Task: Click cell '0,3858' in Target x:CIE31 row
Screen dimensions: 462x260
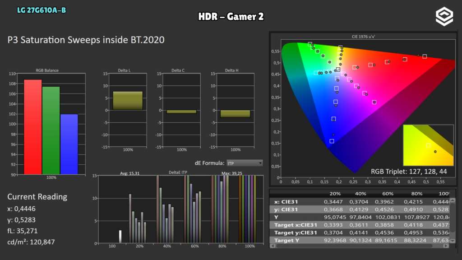Action: click(x=384, y=225)
